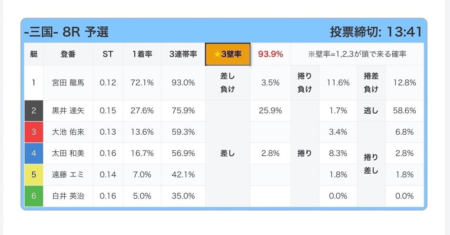The image size is (450, 235).
Task: Select the blue boat number 4 cell
Action: click(34, 153)
